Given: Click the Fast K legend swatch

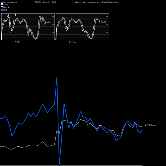Looking at the screenshot, I should click(x=2, y=7).
